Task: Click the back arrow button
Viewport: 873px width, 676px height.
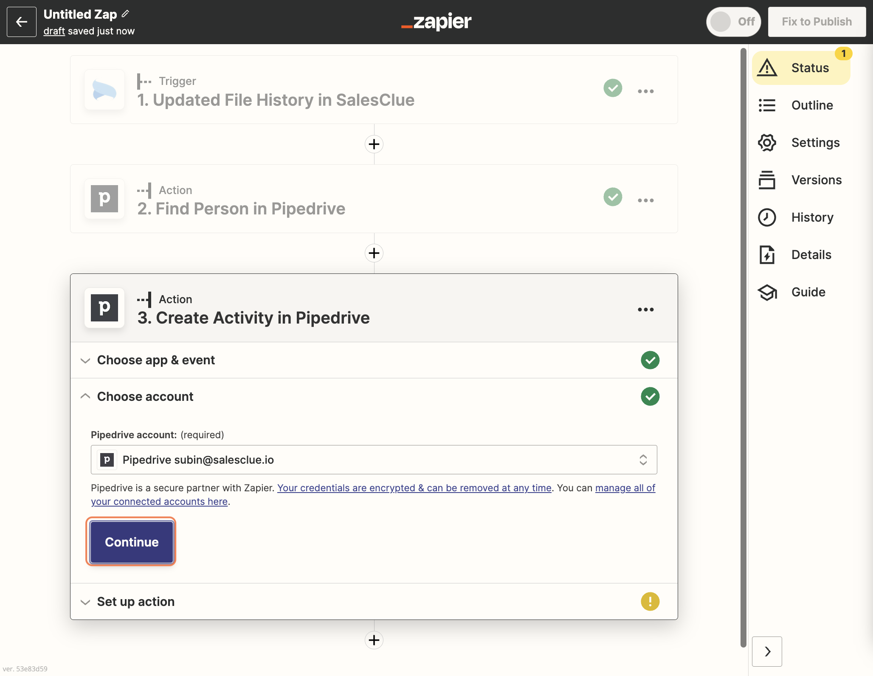Action: [22, 22]
